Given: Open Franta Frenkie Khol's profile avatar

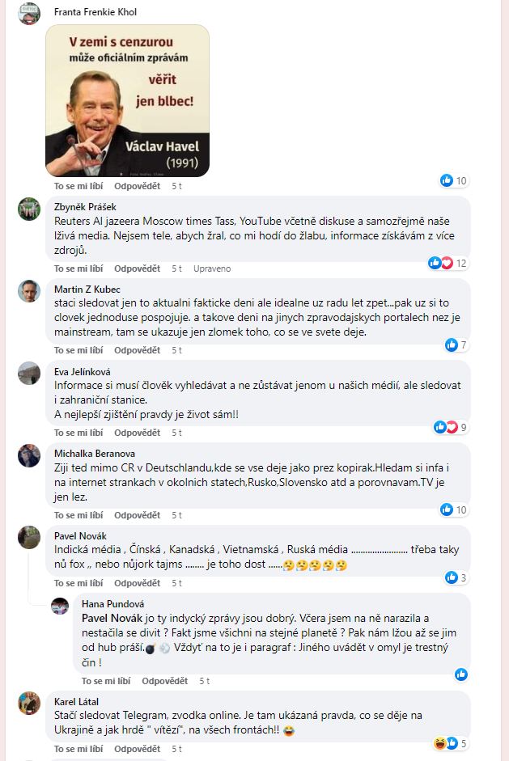Looking at the screenshot, I should [x=29, y=13].
